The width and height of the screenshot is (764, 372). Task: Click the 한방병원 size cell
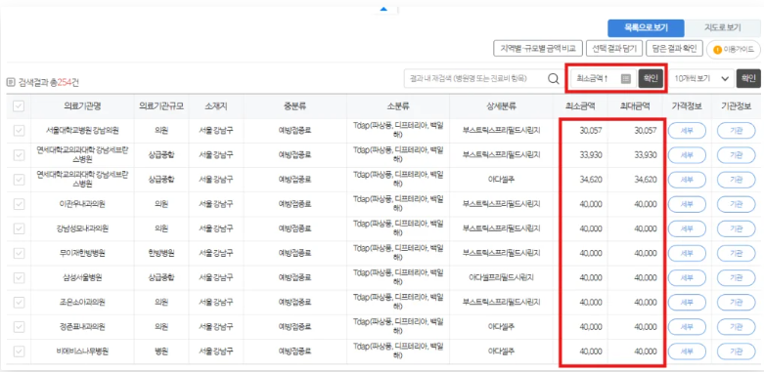(x=161, y=253)
